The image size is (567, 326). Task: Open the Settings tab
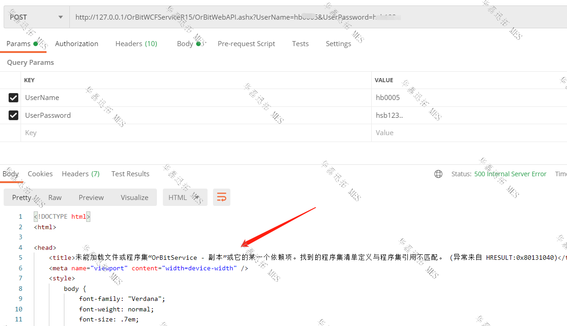(x=338, y=44)
